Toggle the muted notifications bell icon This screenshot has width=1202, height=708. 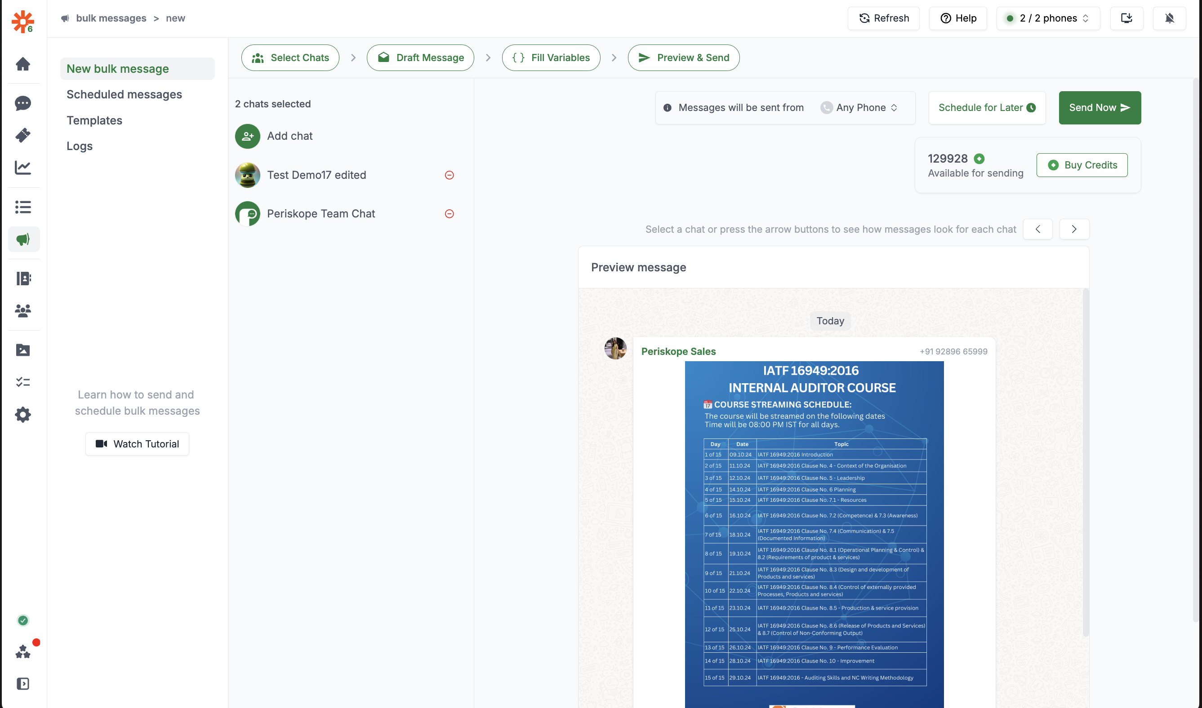[1170, 18]
